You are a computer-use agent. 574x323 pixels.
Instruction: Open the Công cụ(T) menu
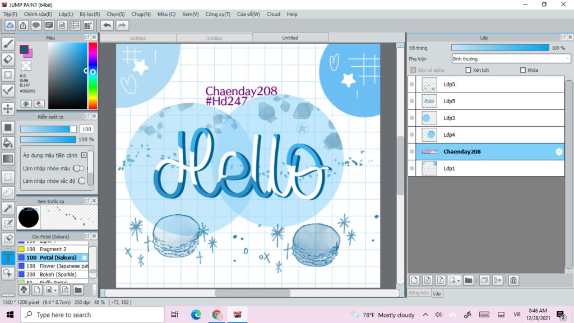click(218, 14)
